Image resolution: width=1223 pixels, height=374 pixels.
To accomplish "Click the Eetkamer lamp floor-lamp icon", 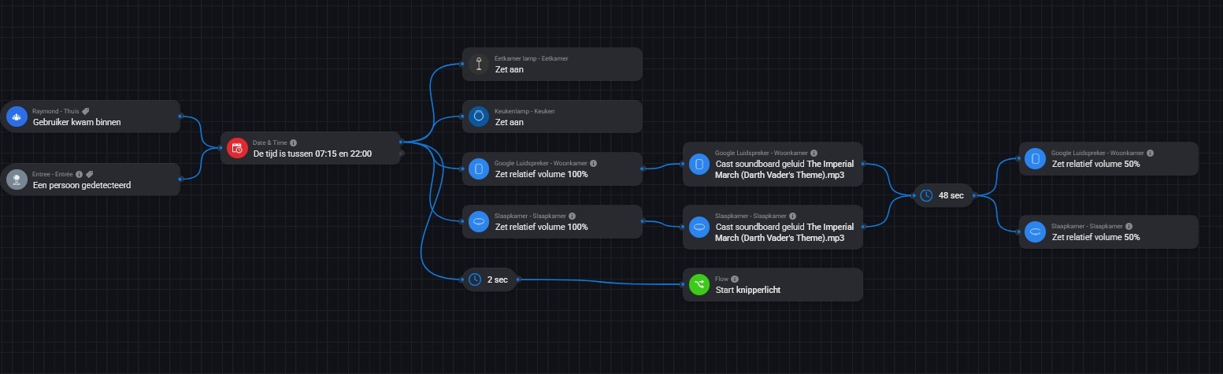I will pyautogui.click(x=478, y=64).
